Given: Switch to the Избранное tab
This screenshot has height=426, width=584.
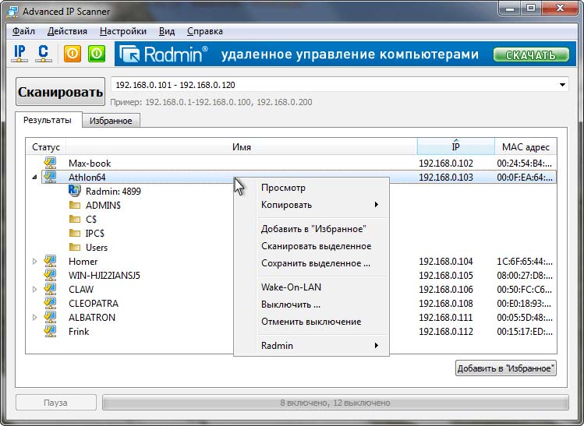Looking at the screenshot, I should 111,121.
